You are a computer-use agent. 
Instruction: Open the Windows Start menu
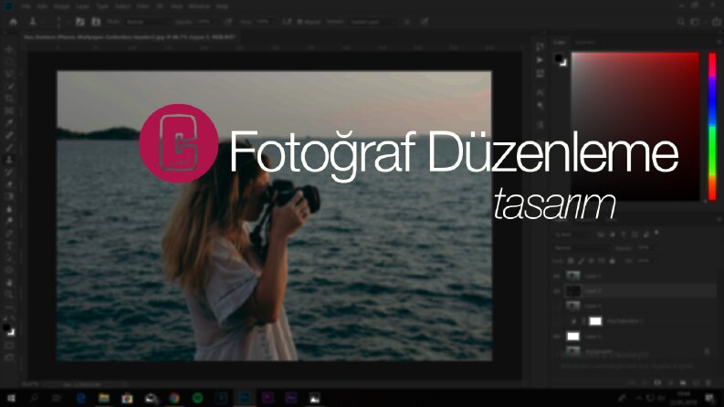coord(11,398)
